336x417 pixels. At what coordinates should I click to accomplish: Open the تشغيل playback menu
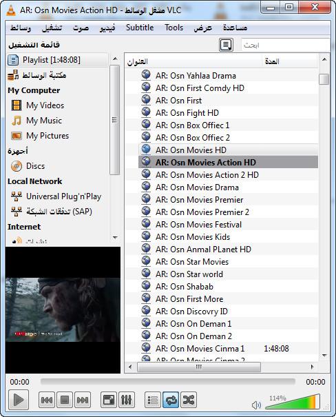tap(52, 28)
